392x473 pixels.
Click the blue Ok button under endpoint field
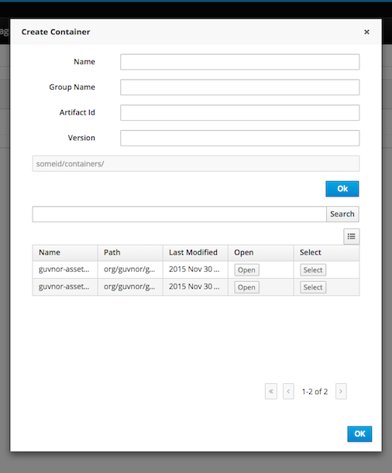(342, 189)
